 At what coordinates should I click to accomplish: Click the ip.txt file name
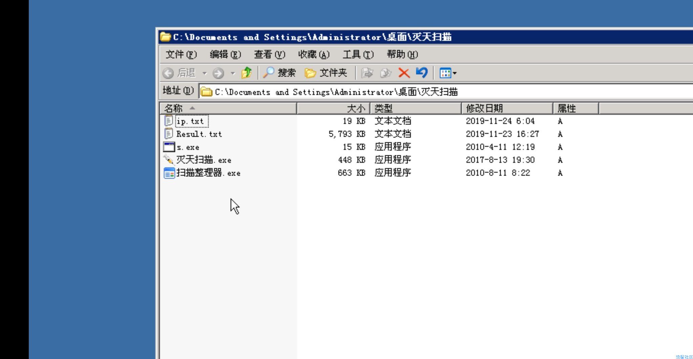(190, 121)
